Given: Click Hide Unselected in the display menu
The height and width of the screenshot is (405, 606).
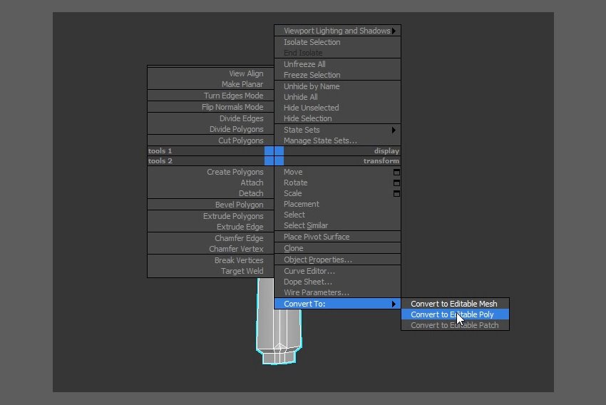Looking at the screenshot, I should (311, 108).
